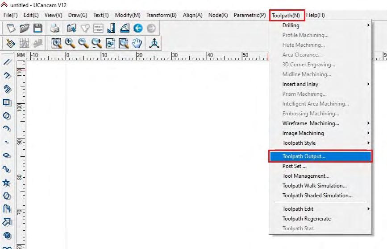Select the zoom window (dashed box) tool
The height and width of the screenshot is (249, 387).
click(x=57, y=43)
